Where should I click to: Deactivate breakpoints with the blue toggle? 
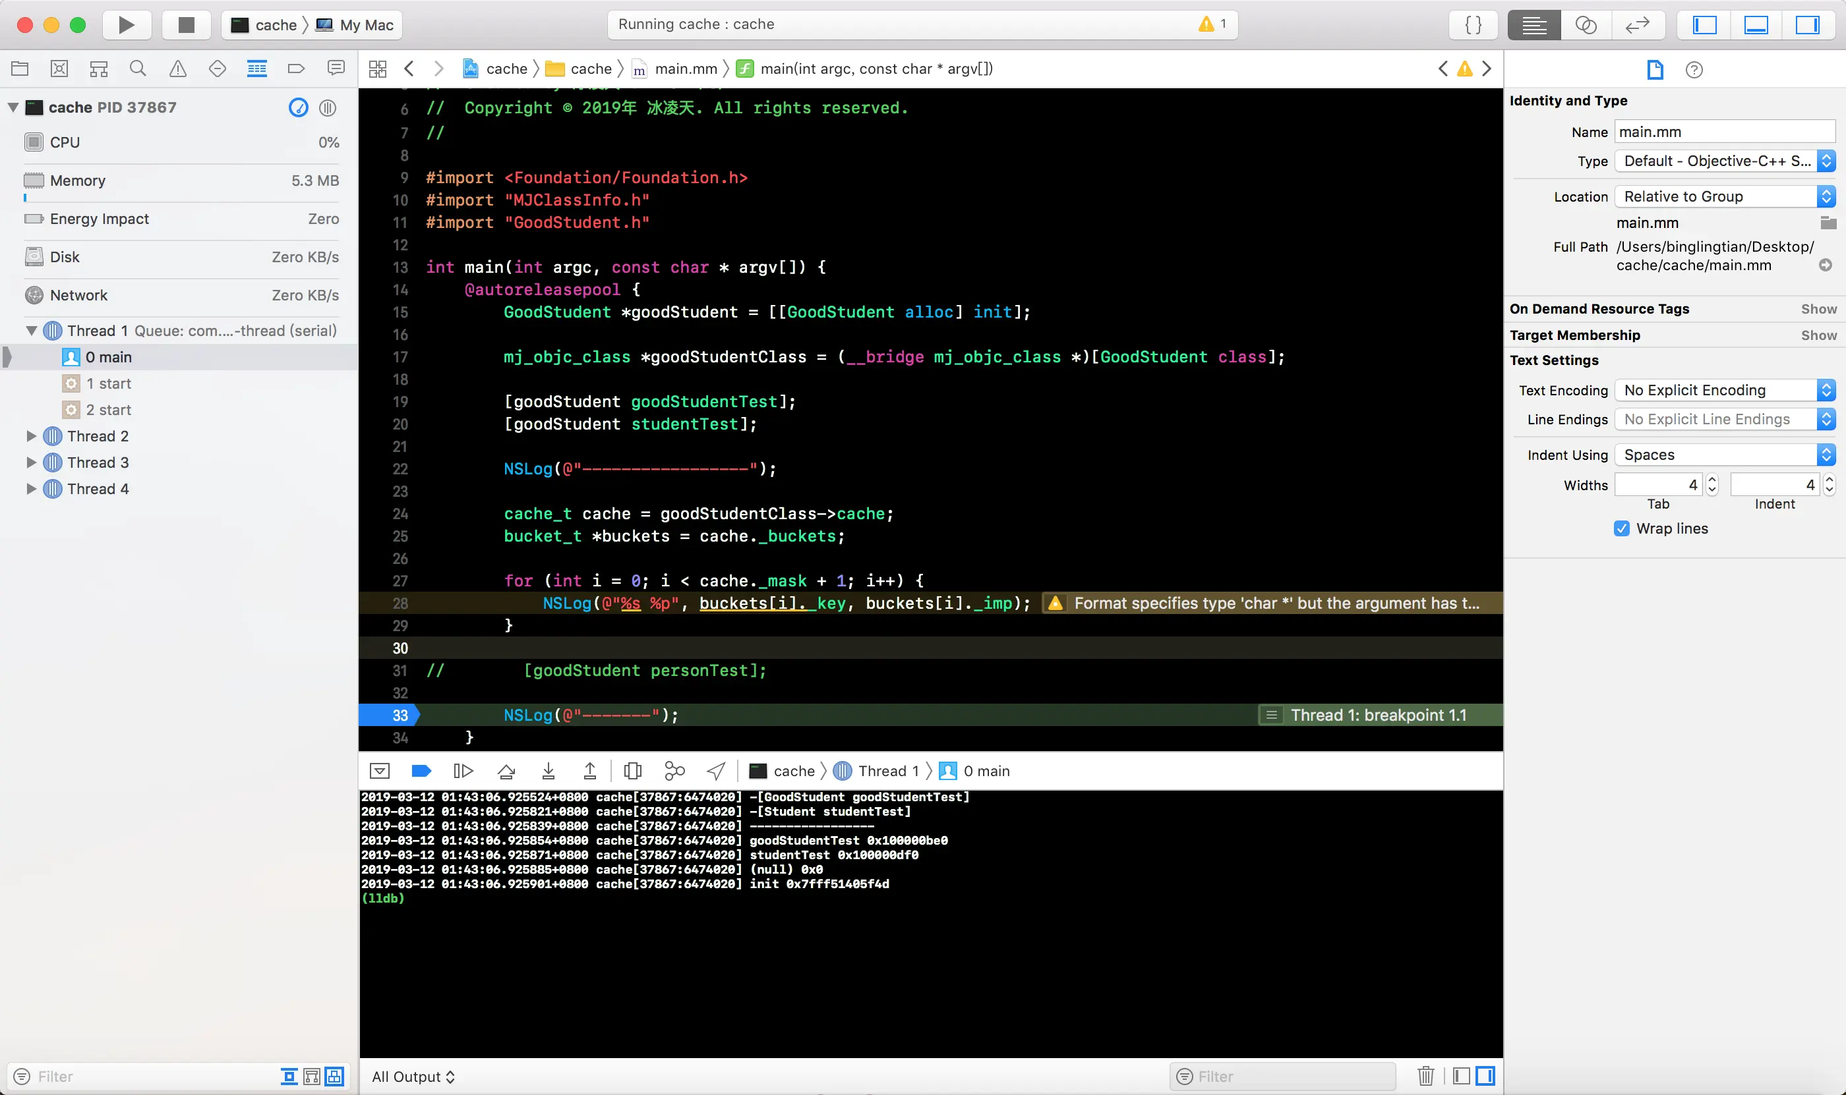[421, 771]
